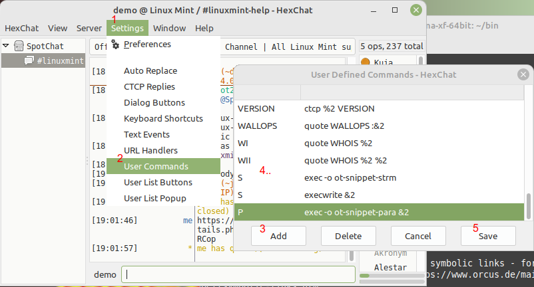Open the Server menu
534x287 pixels.
[89, 28]
